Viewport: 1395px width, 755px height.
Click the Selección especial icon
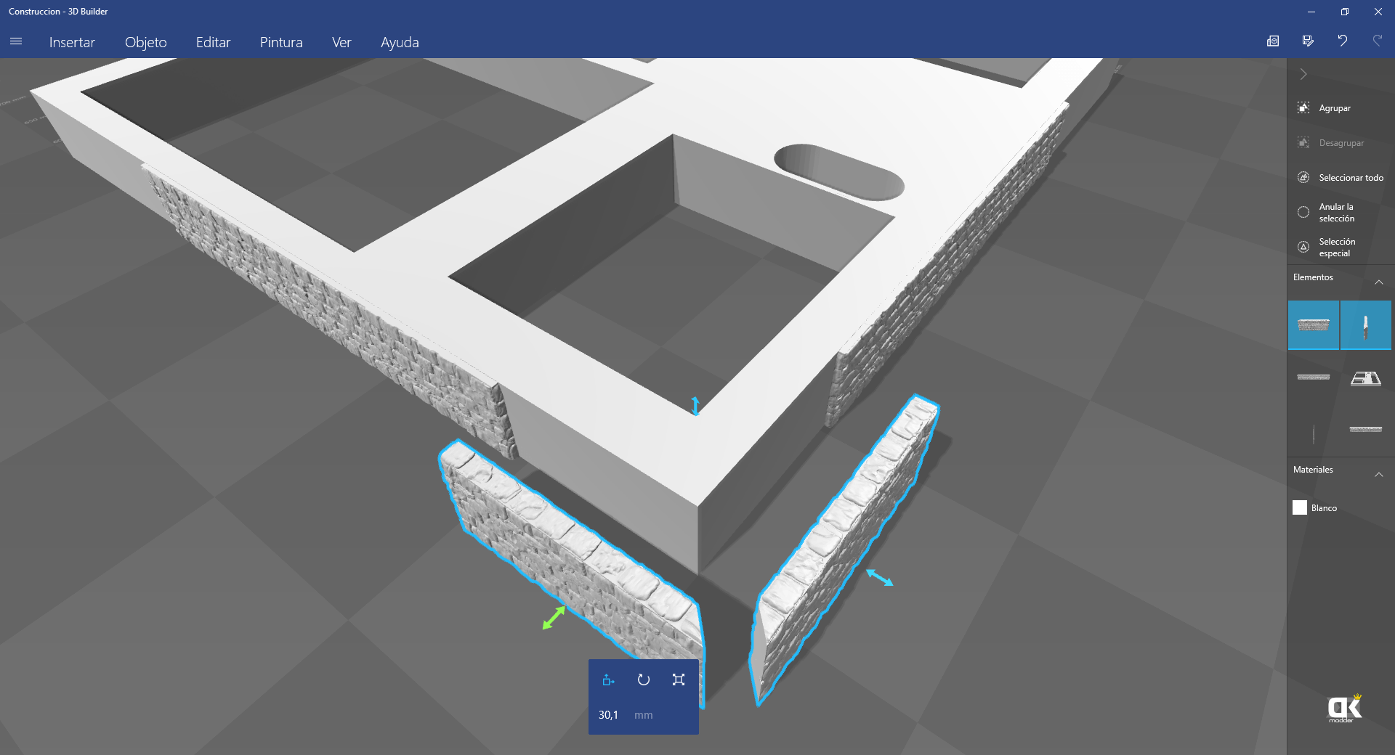[1303, 248]
